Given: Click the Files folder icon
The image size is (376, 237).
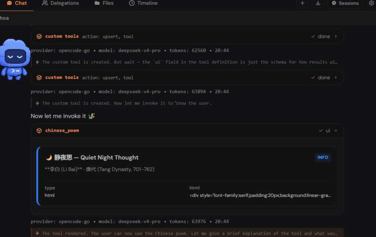Looking at the screenshot, I should [x=97, y=3].
